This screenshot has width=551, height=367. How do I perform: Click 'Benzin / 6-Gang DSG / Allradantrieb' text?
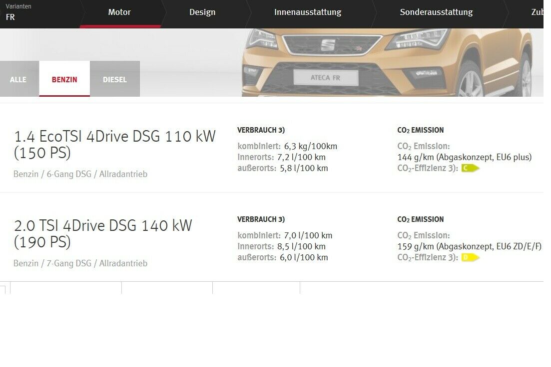[x=80, y=174]
